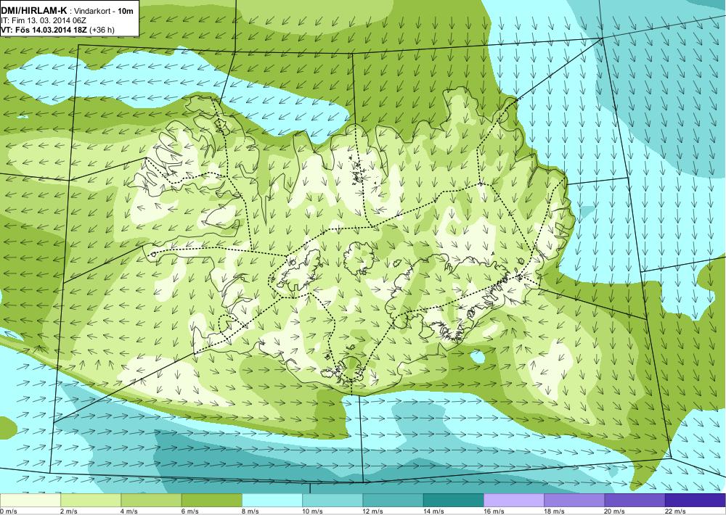Click the teal 12–14 m/s legend swatch
This screenshot has width=726, height=515.
[393, 500]
